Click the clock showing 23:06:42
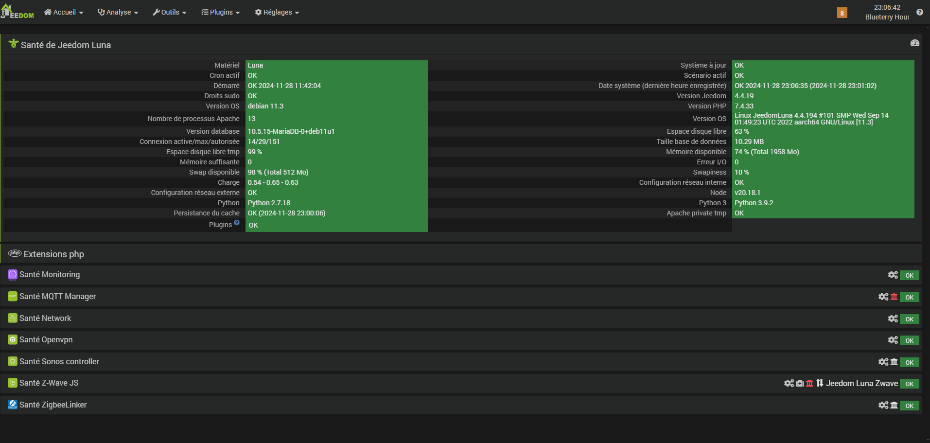The width and height of the screenshot is (930, 443). pyautogui.click(x=887, y=7)
